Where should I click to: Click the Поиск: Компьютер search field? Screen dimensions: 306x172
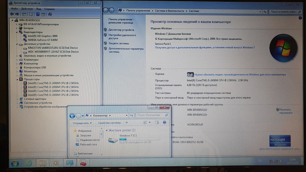coord(150,115)
